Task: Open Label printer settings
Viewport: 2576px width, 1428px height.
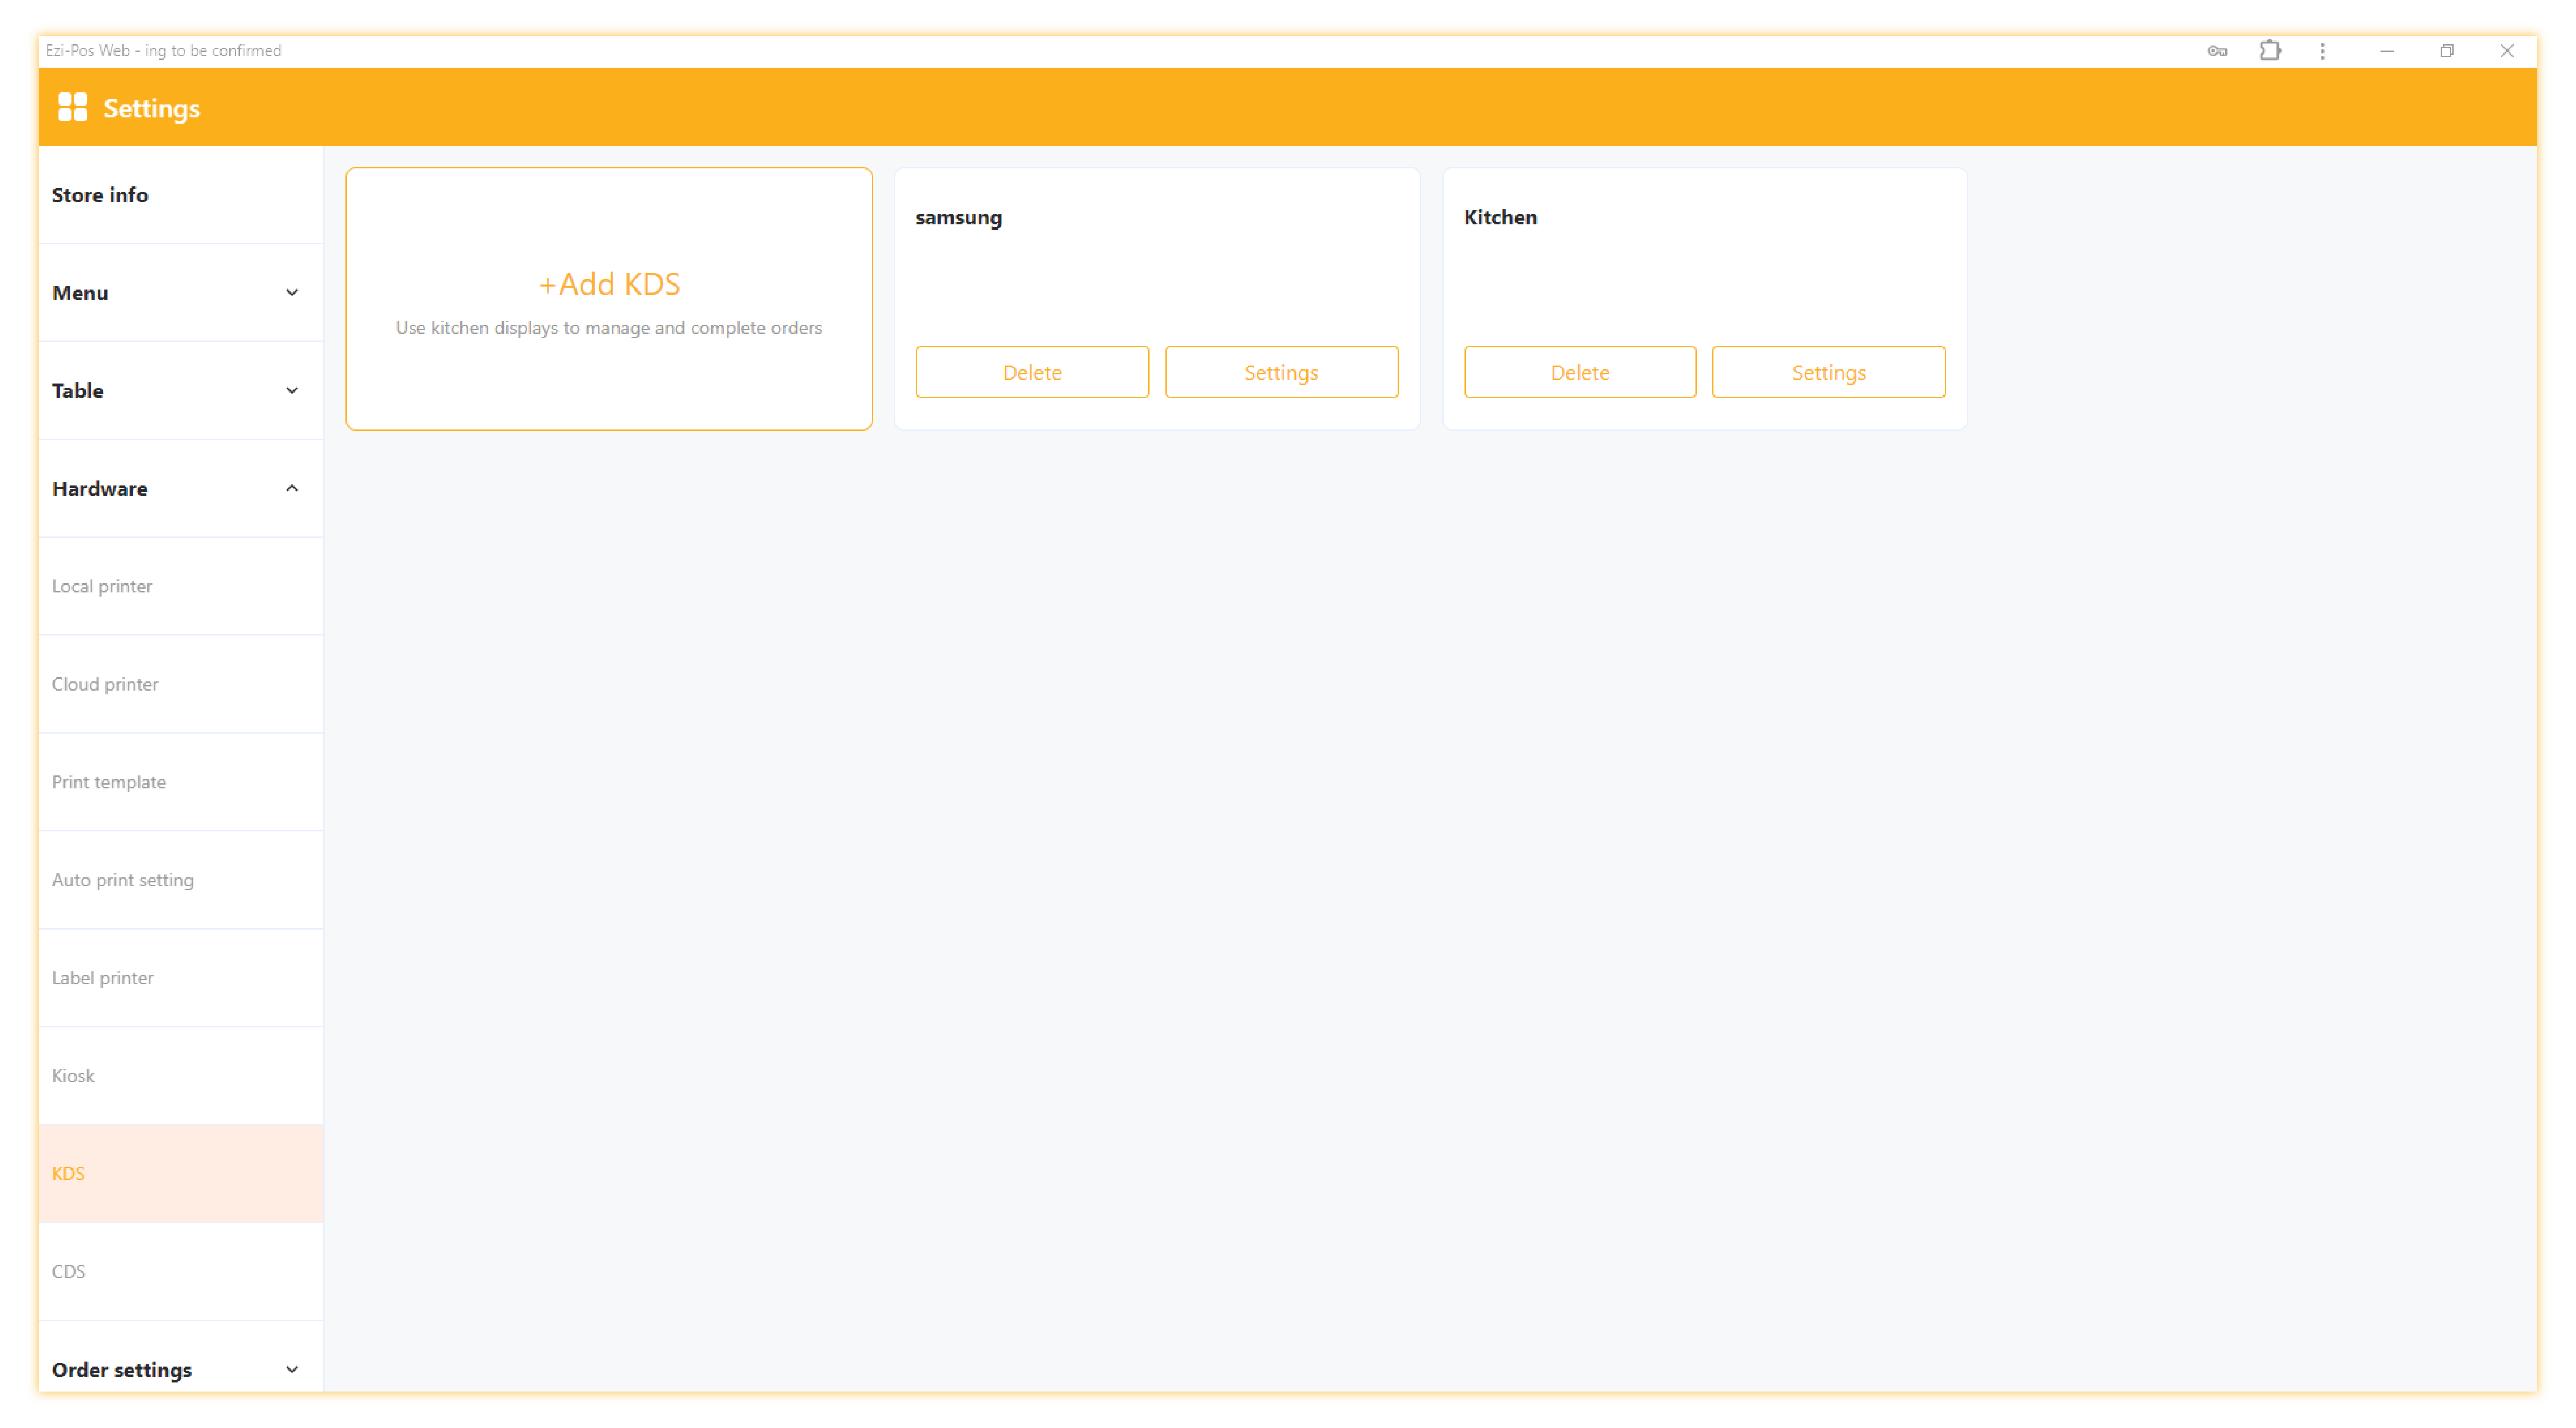Action: tap(181, 979)
